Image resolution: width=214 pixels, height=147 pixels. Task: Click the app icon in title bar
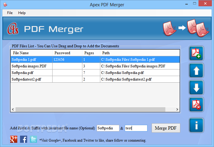pos(5,5)
